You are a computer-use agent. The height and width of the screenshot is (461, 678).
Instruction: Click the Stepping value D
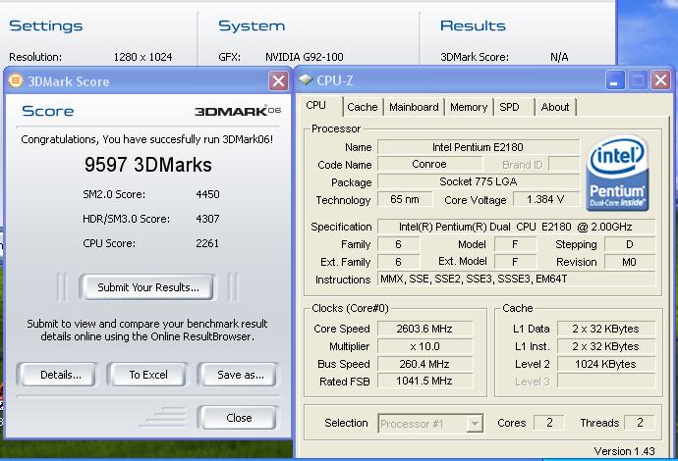[630, 244]
